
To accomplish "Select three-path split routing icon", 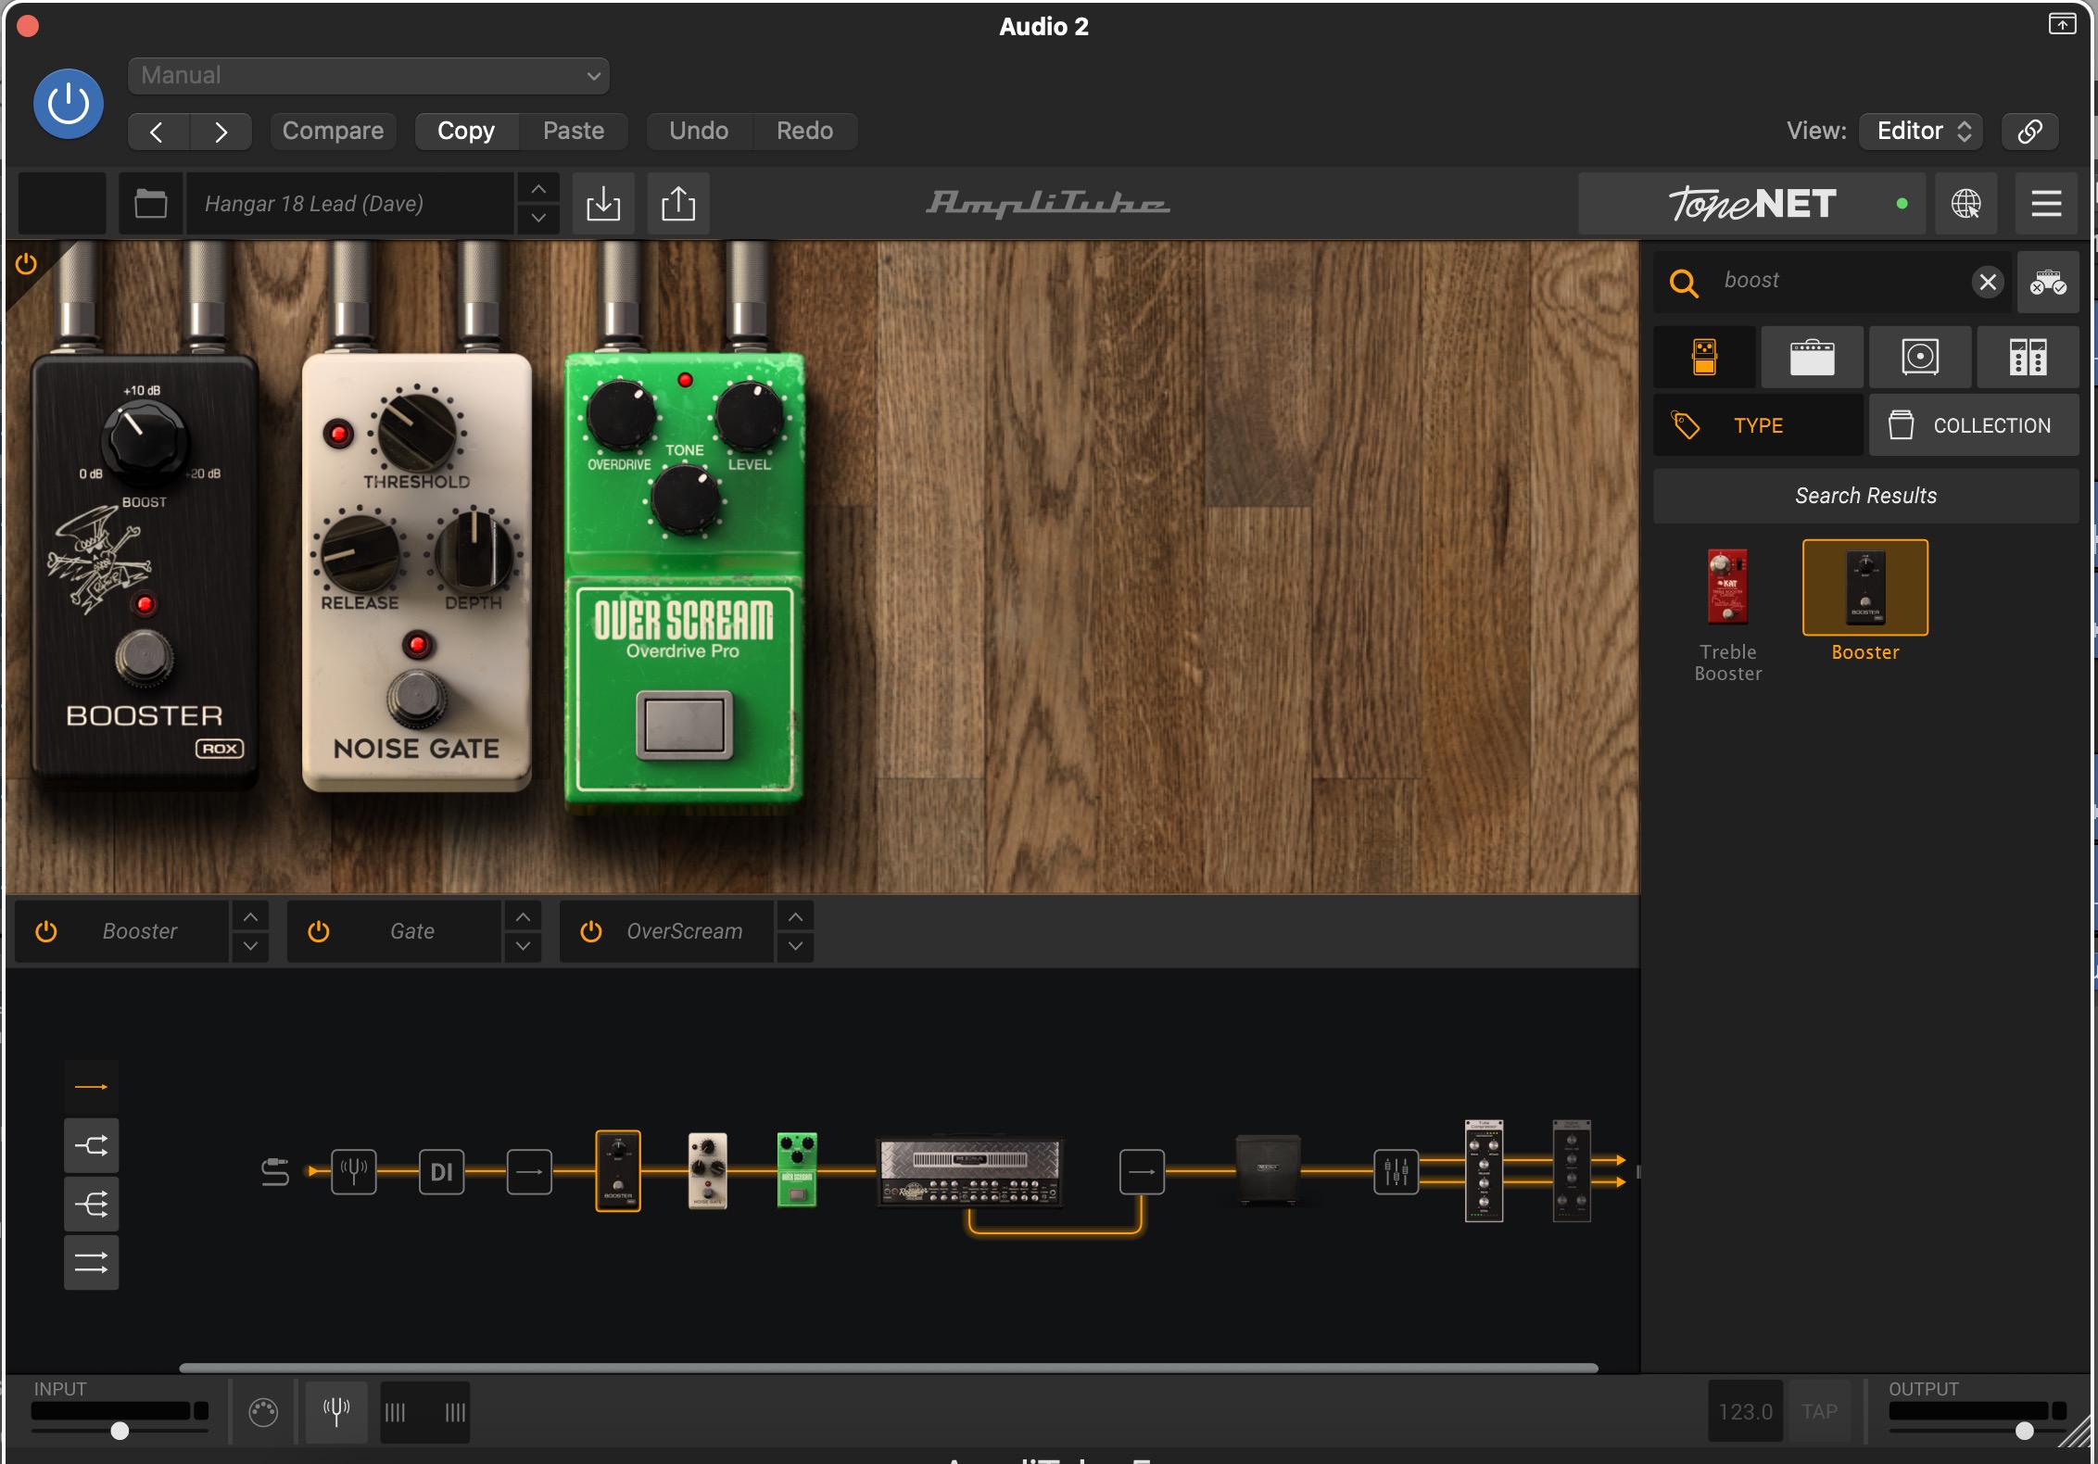I will pos(91,1204).
